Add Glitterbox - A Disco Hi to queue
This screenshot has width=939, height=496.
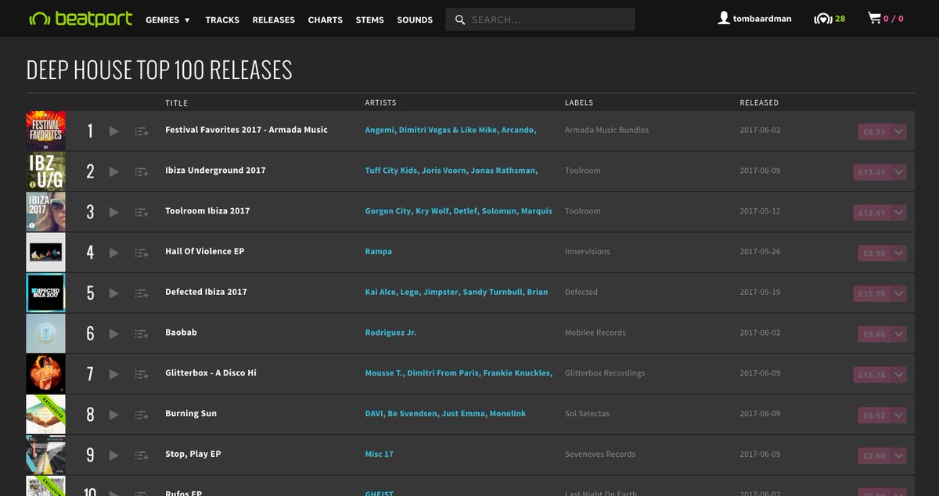tap(142, 375)
